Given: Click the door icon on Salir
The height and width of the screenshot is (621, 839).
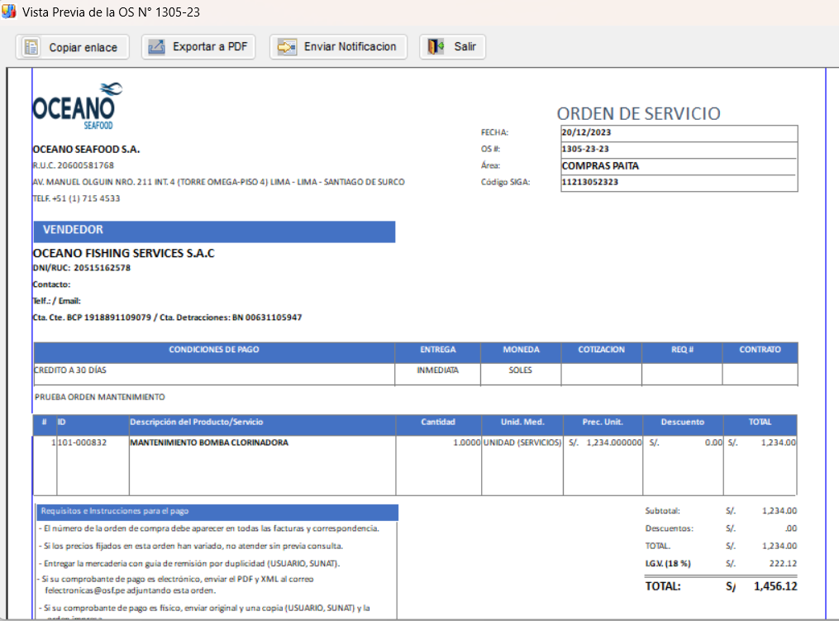Looking at the screenshot, I should [436, 47].
